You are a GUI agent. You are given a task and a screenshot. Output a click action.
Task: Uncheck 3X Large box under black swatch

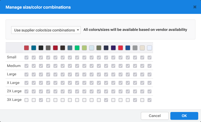click(x=41, y=100)
